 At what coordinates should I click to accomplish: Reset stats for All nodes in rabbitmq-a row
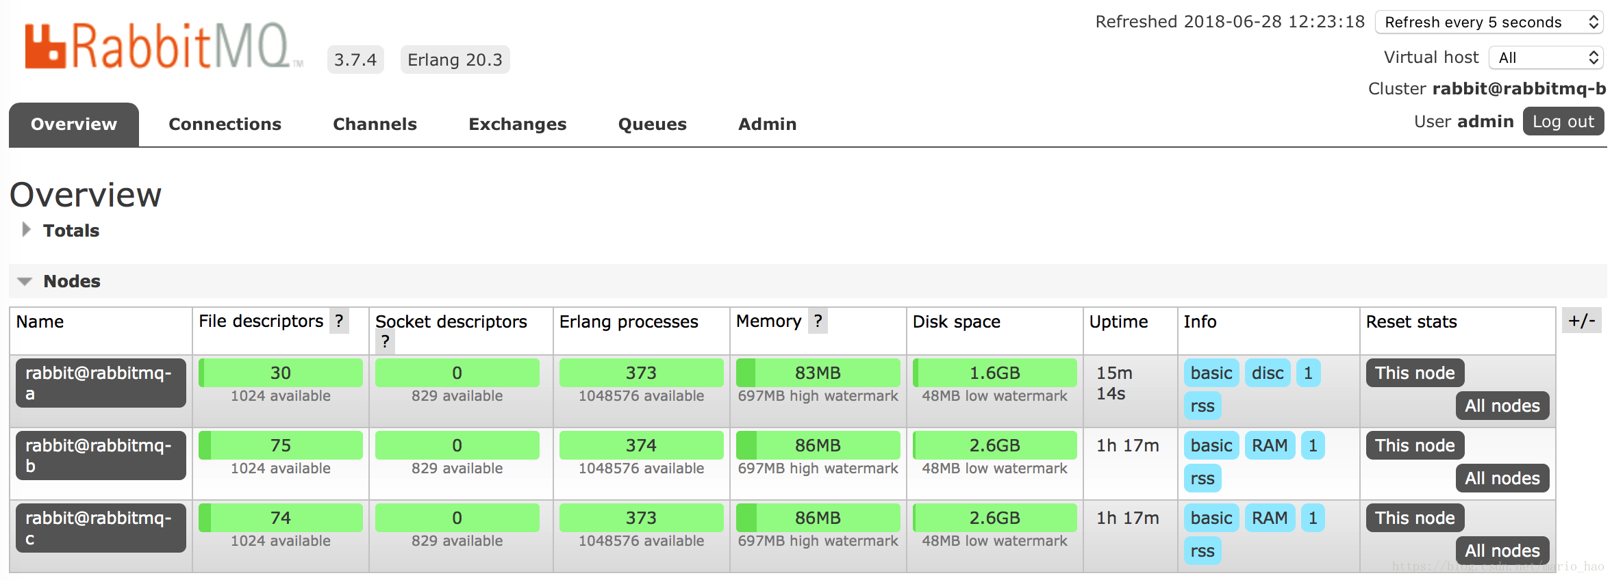click(x=1502, y=406)
